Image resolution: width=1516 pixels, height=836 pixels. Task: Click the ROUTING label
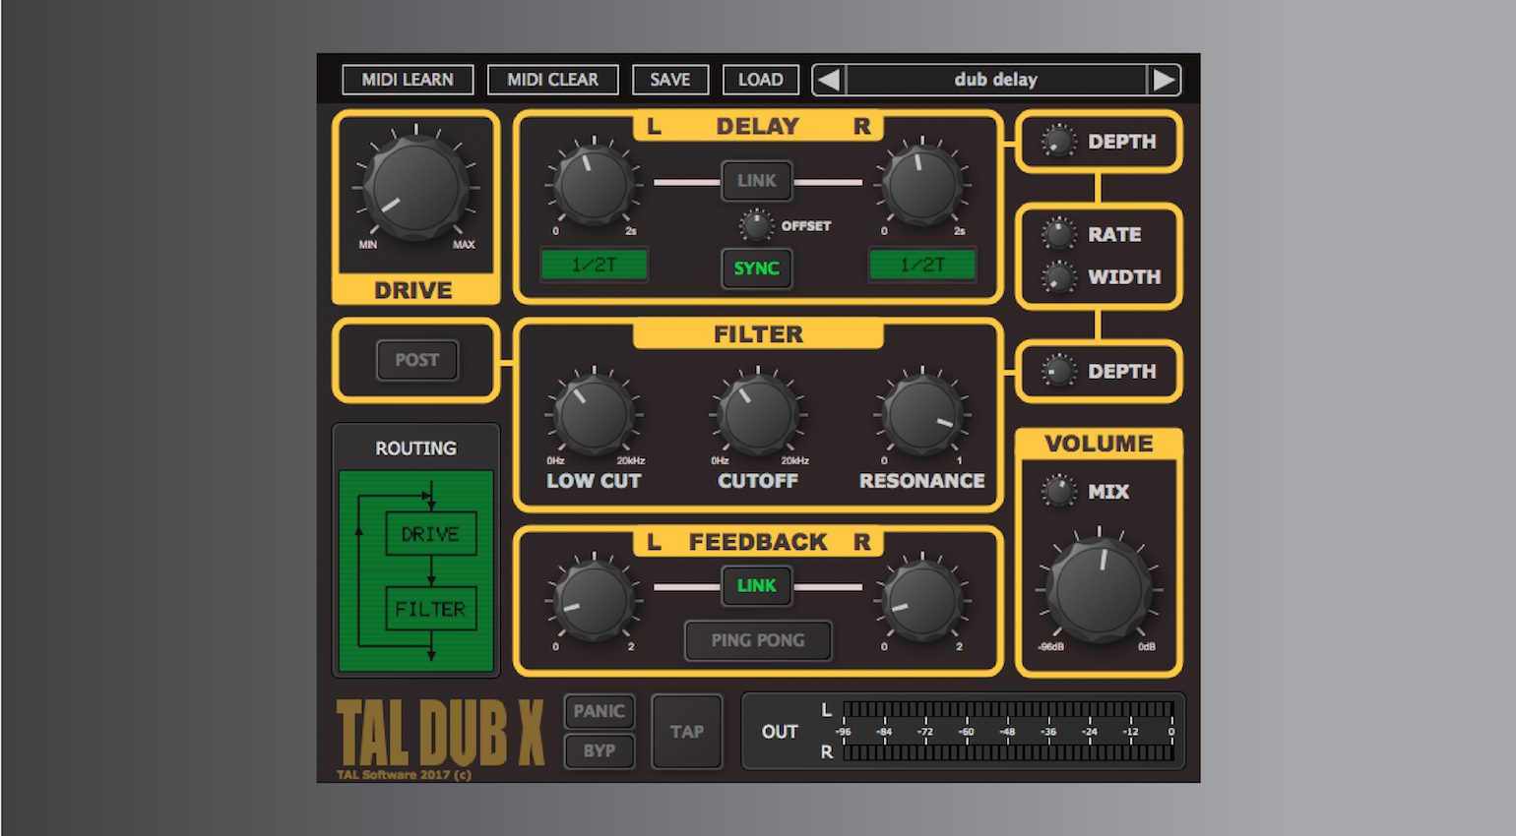pos(416,448)
